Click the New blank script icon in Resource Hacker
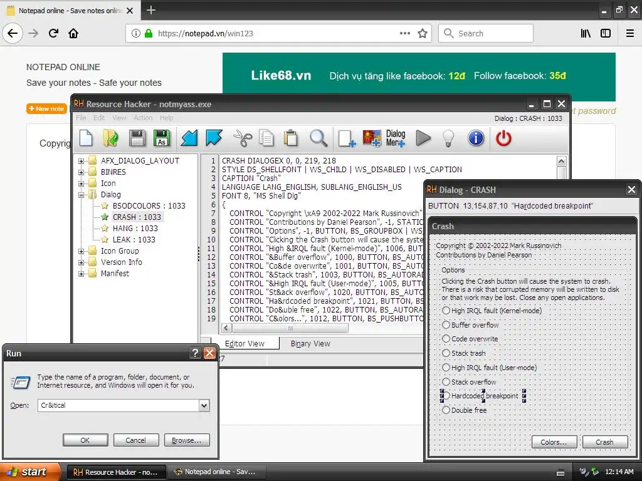 [86, 138]
